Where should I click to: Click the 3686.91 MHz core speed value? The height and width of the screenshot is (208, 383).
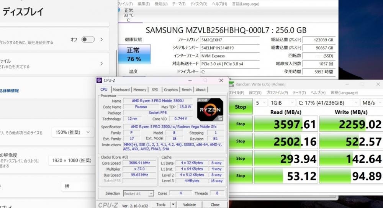click(139, 163)
